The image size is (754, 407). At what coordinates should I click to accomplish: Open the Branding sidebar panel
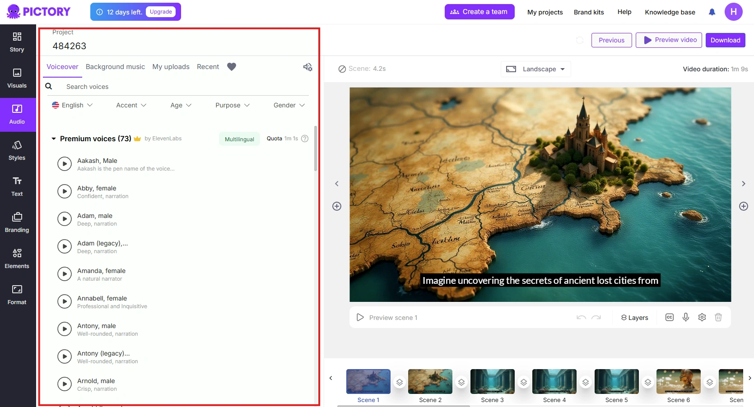17,222
